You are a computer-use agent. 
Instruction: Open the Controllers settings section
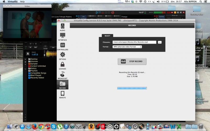pos(62,46)
